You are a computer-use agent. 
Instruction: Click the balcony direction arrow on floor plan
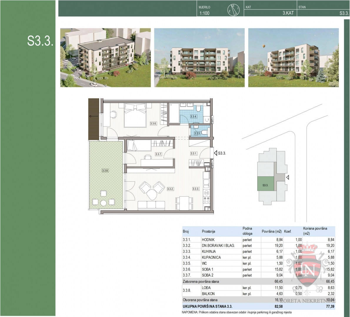pyautogui.click(x=94, y=117)
